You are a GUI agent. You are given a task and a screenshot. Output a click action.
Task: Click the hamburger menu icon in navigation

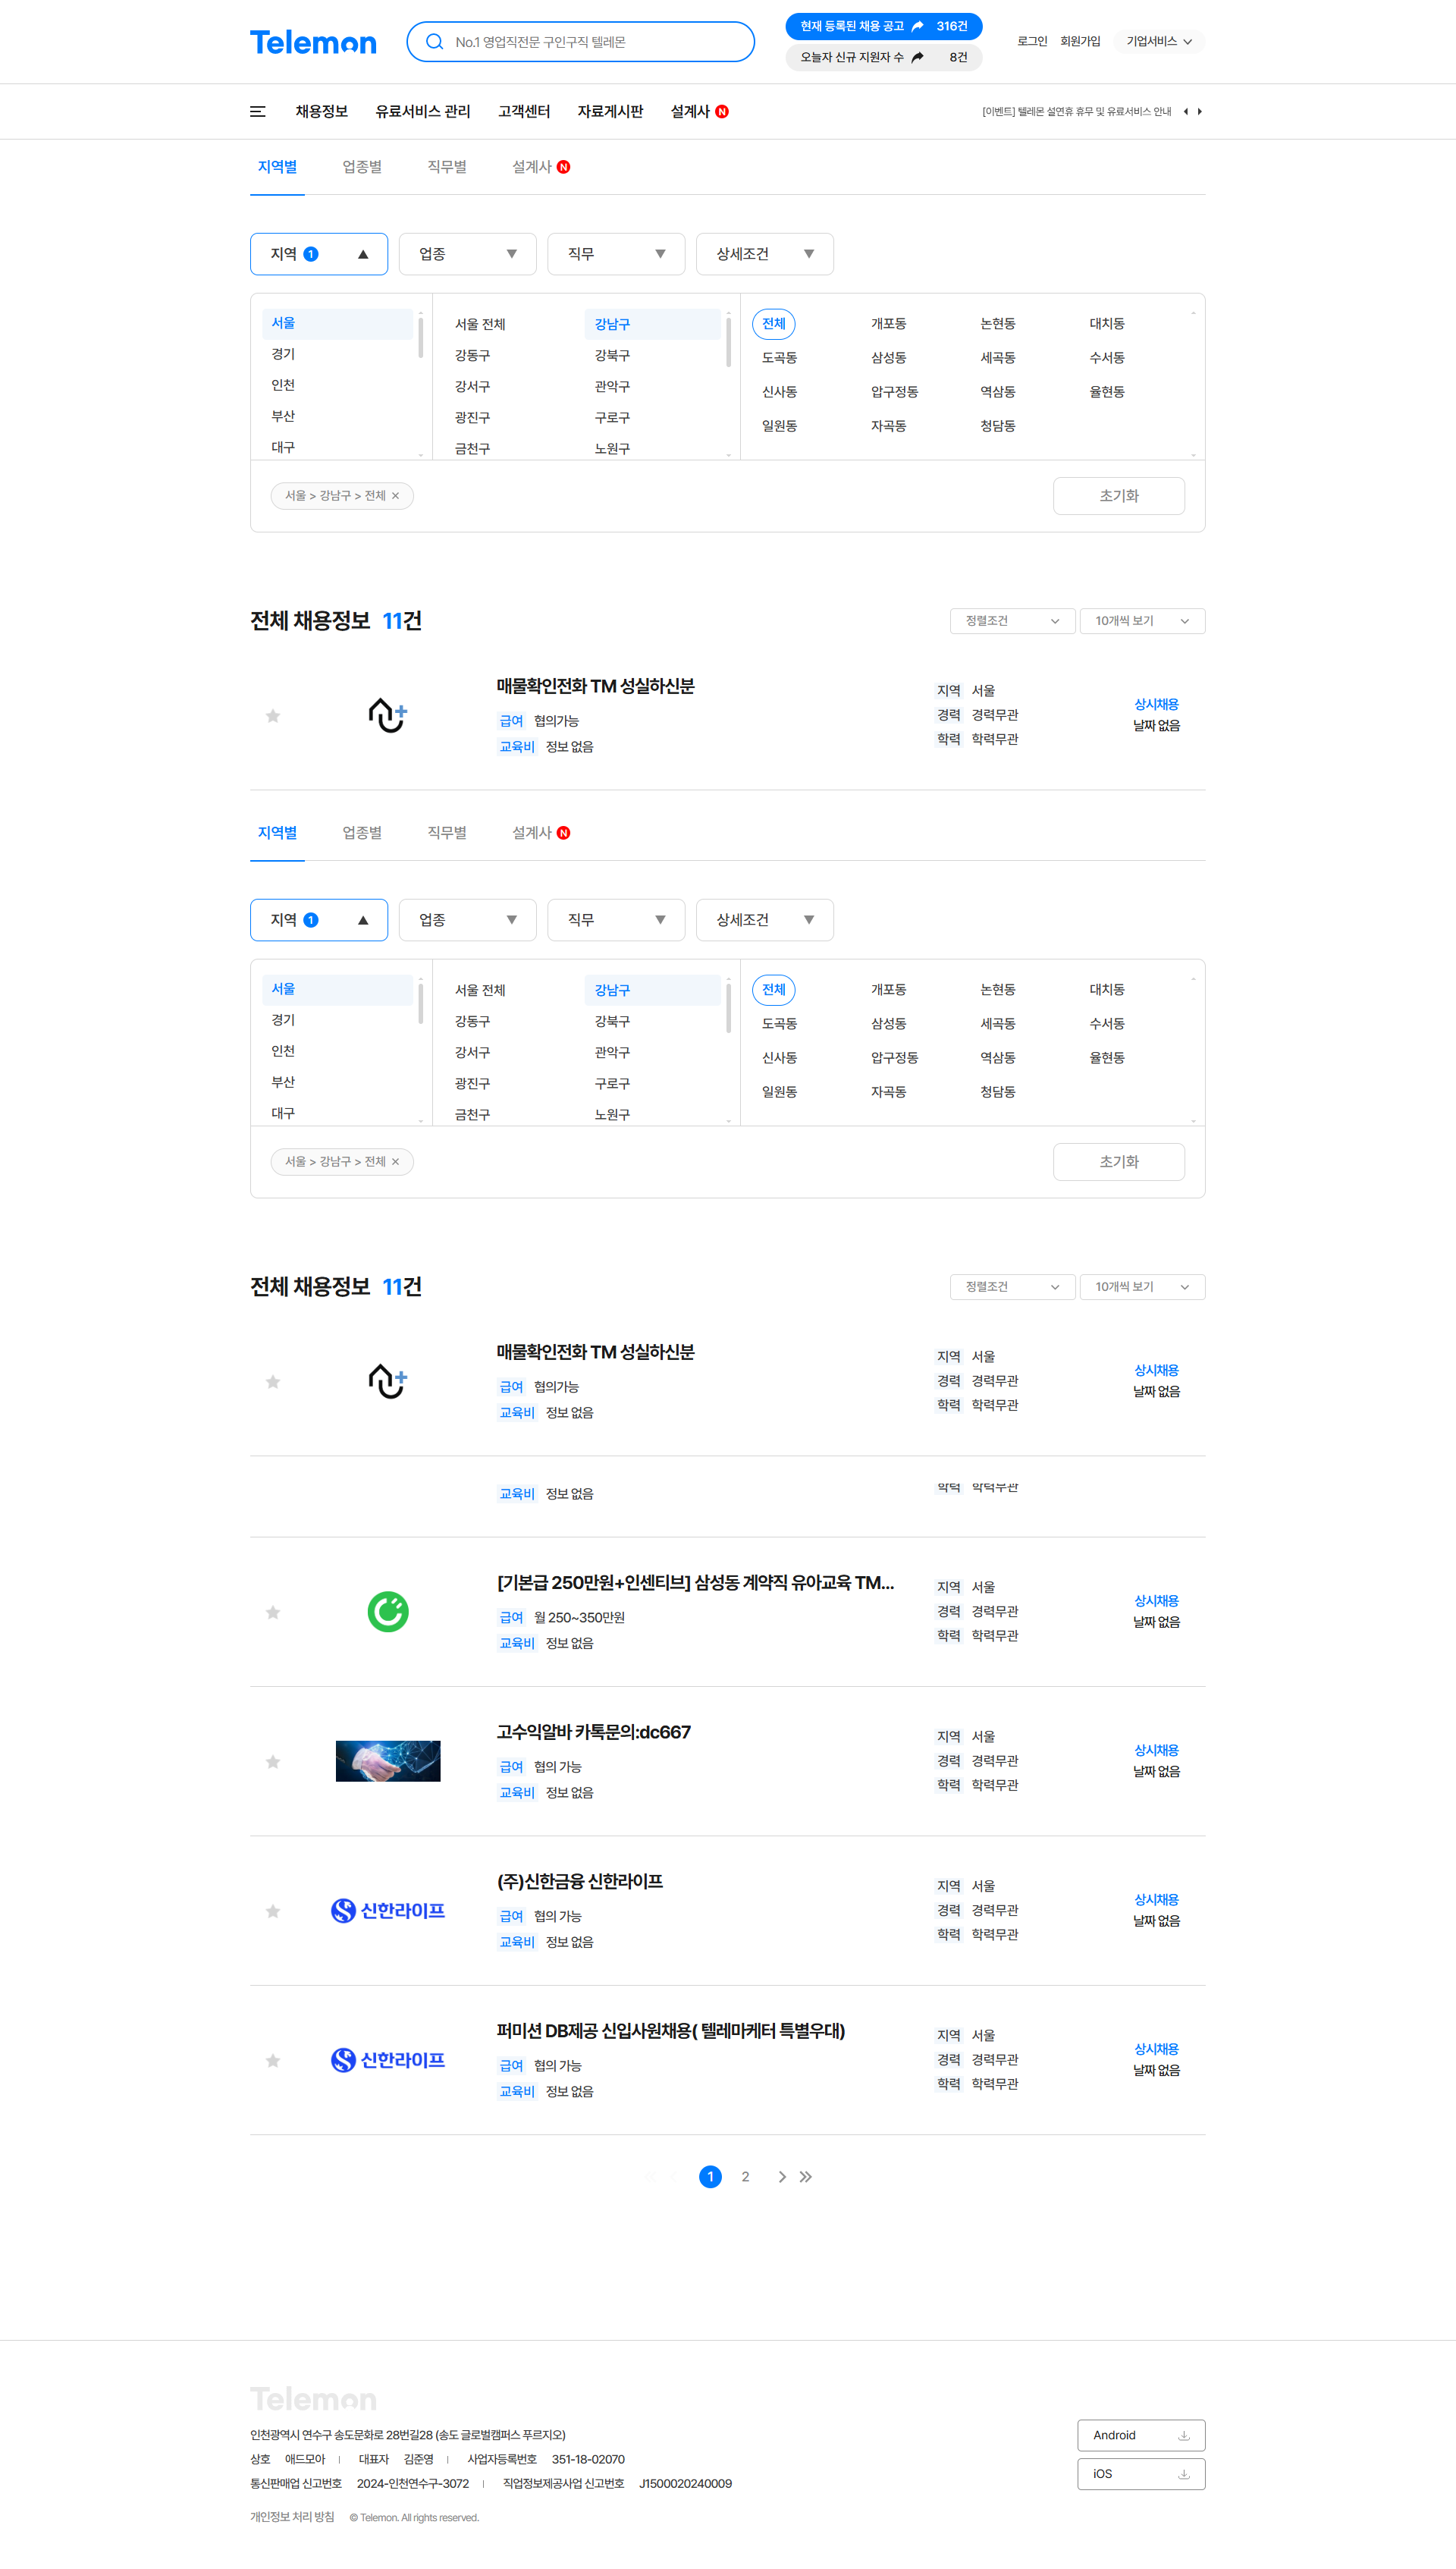pos(257,112)
